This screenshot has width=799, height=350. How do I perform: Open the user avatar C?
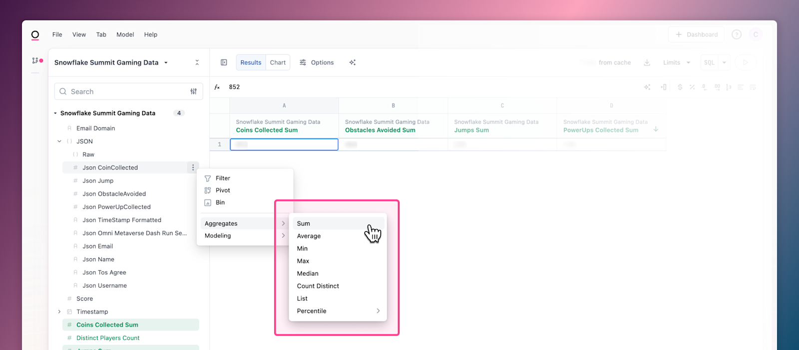(x=756, y=34)
